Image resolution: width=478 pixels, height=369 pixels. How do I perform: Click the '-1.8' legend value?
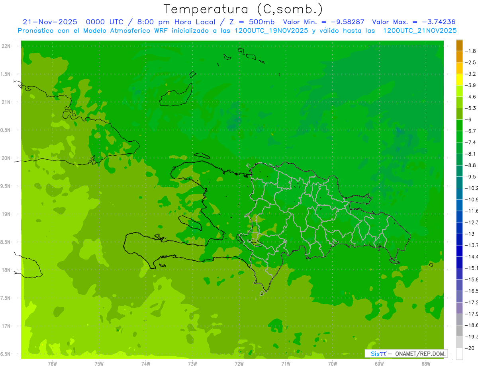(x=470, y=51)
